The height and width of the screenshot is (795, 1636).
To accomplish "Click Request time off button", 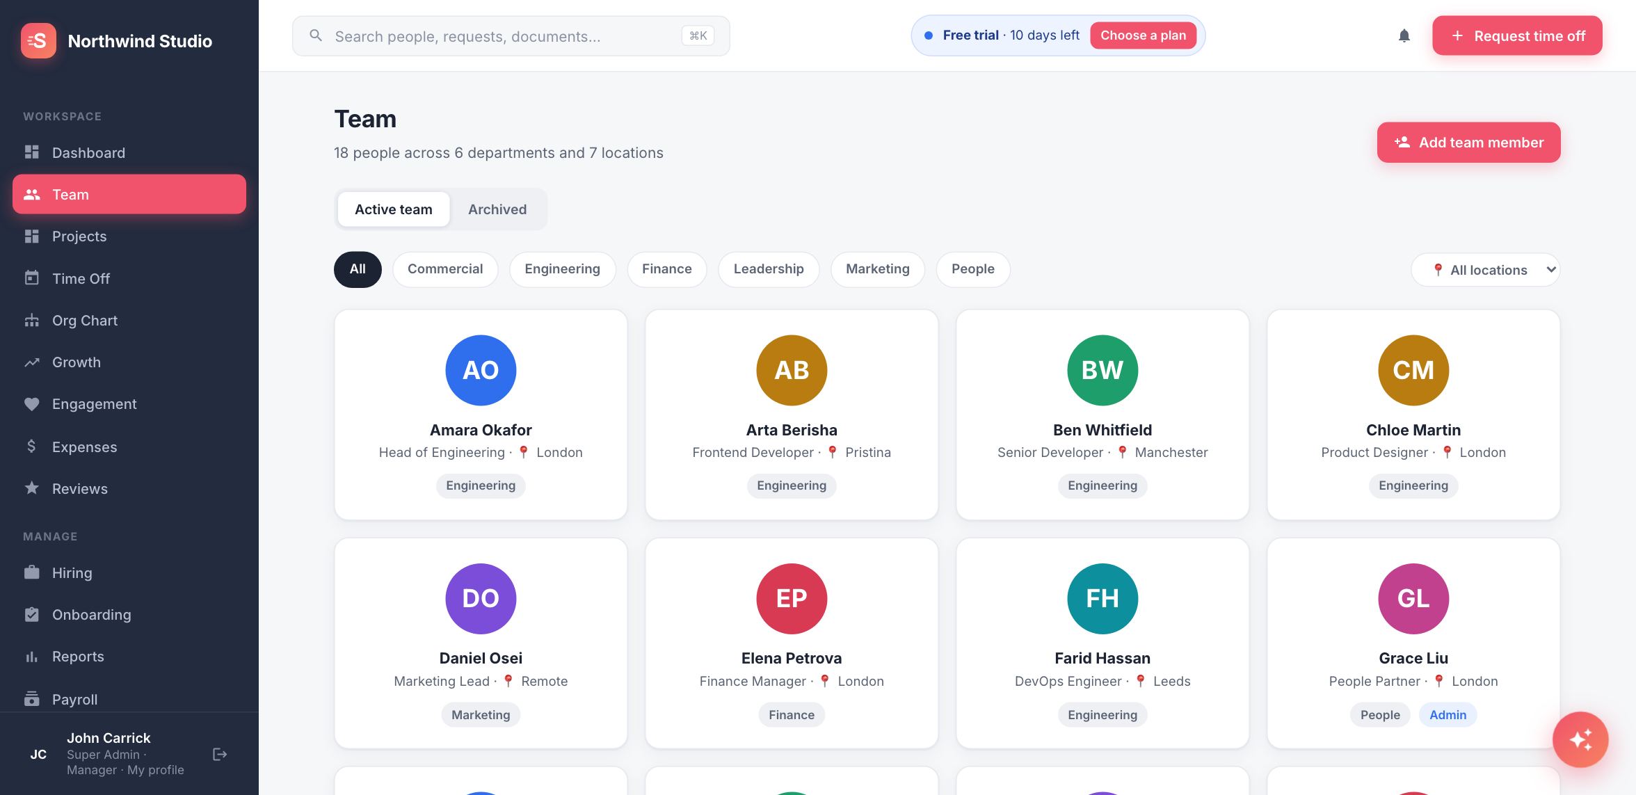I will tap(1517, 35).
